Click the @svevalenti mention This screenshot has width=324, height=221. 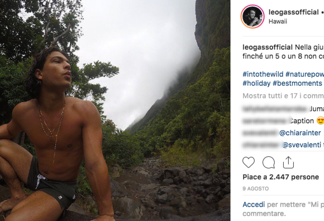coord(302,145)
